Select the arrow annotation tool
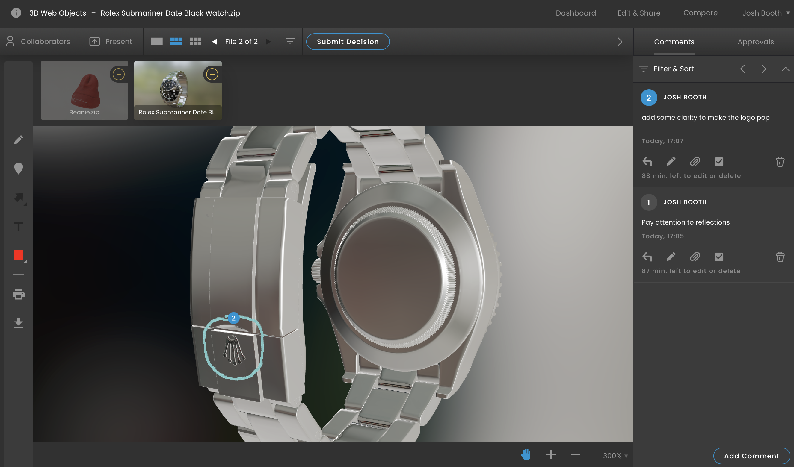Screen dimensions: 794x467 click(x=19, y=198)
